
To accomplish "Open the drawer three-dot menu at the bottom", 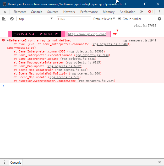I will coord(4,162).
